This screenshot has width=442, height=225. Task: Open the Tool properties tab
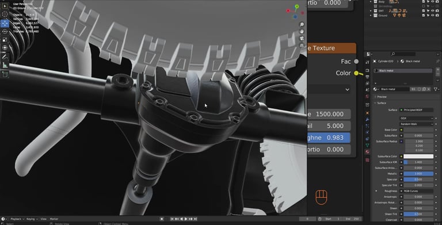[367, 62]
